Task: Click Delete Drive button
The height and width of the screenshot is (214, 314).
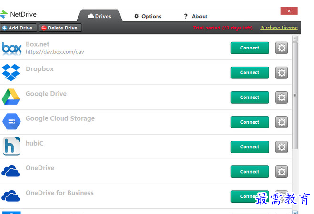Action: [x=60, y=28]
